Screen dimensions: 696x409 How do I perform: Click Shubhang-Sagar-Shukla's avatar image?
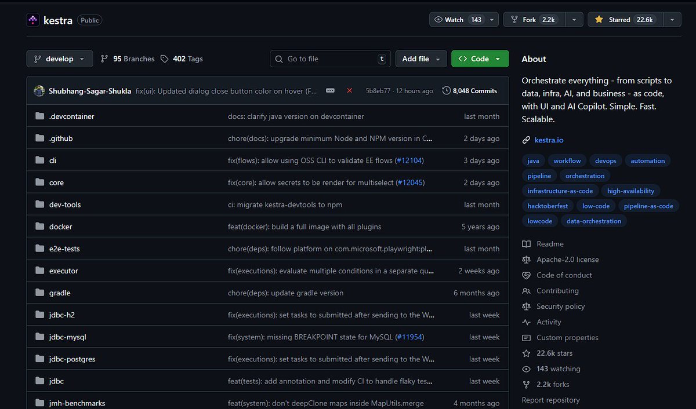pyautogui.click(x=39, y=91)
